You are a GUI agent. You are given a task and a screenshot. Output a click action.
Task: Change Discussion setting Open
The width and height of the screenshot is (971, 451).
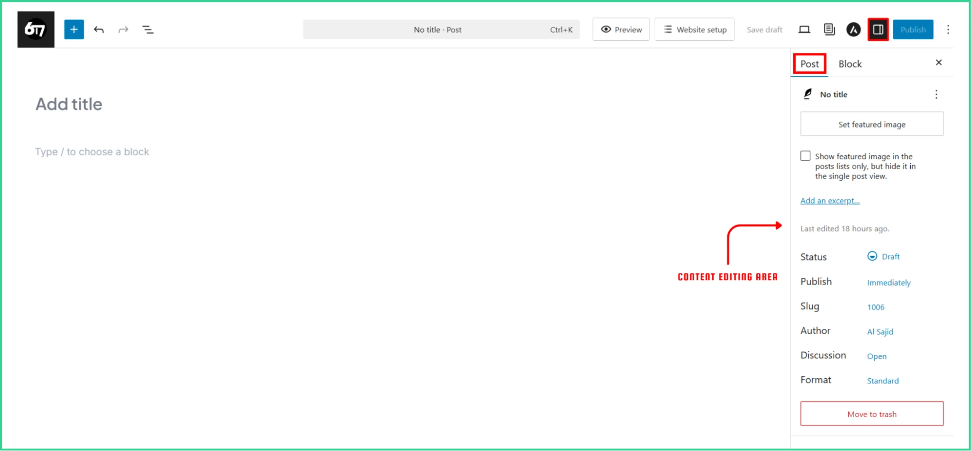876,356
